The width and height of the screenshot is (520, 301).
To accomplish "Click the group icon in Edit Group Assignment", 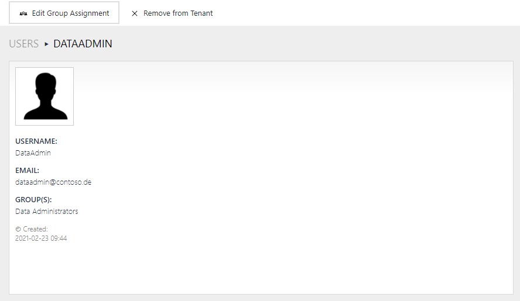I will click(x=23, y=13).
